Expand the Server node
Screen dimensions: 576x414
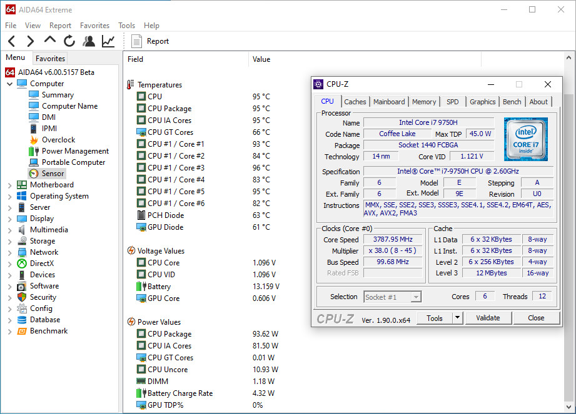[x=10, y=208]
